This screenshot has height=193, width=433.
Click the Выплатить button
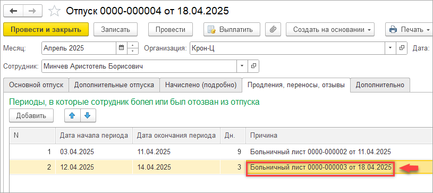(232, 29)
